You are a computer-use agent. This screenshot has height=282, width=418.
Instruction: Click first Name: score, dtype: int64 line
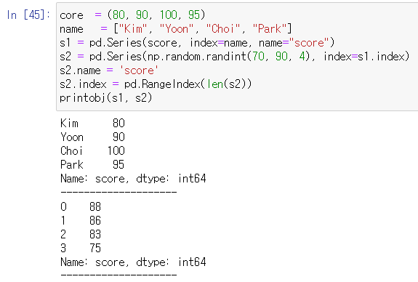tap(133, 179)
